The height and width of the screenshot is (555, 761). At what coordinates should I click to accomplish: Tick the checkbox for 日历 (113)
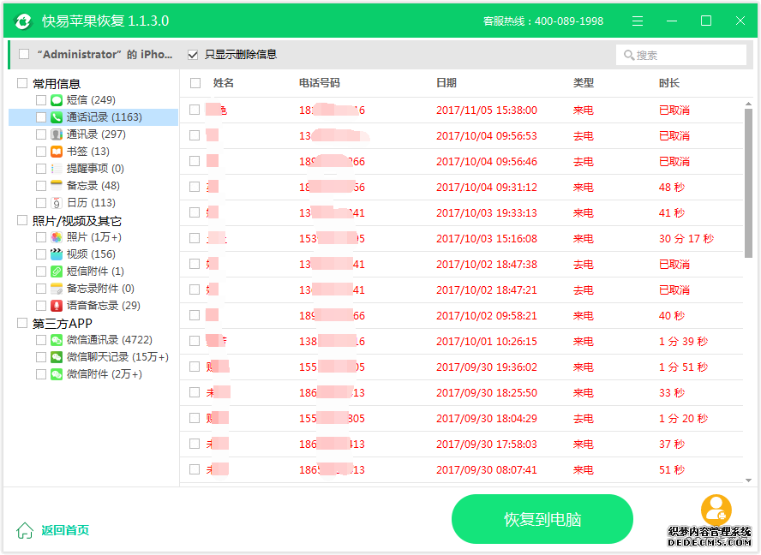(41, 203)
